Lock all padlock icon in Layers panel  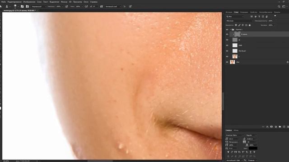[x=250, y=25]
